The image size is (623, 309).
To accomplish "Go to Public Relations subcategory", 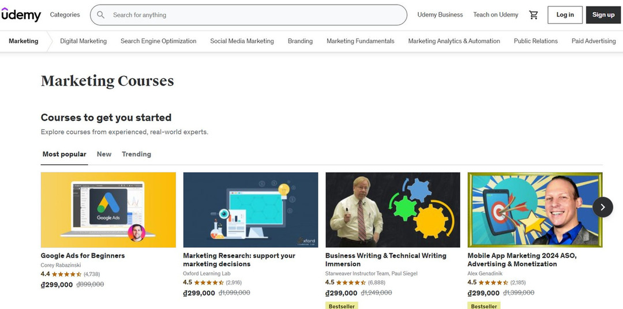I will [x=535, y=41].
